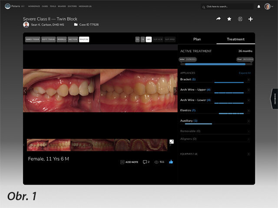Switch to the Plan tab

tap(197, 39)
